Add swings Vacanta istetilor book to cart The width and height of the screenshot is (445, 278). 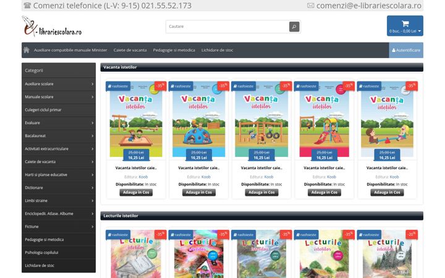[261, 192]
